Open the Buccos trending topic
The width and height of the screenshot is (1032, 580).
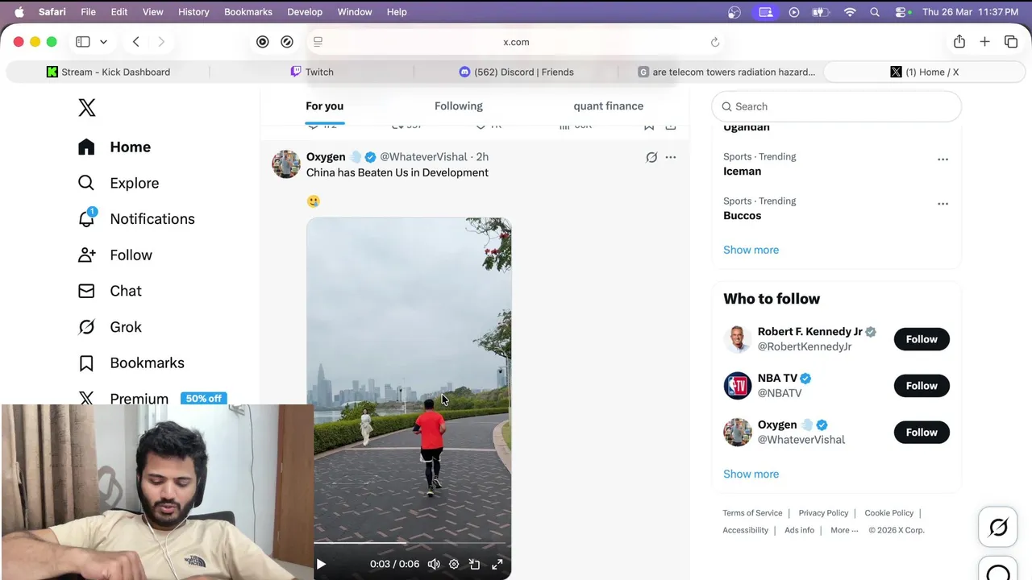[742, 215]
